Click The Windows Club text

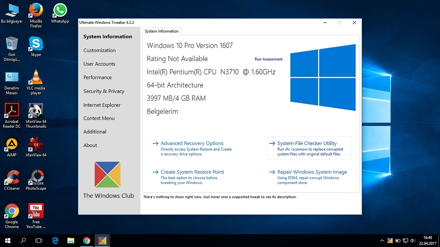click(x=108, y=196)
